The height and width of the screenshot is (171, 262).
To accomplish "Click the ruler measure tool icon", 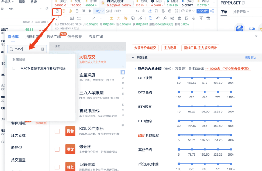I will click(x=158, y=18).
